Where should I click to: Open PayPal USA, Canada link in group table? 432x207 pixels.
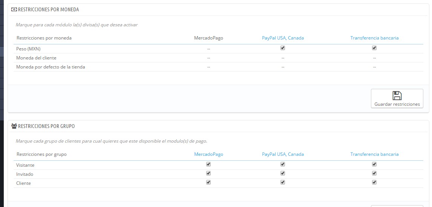click(283, 154)
